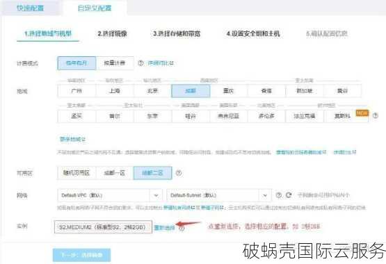Refresh the network list icon
The height and width of the screenshot is (264, 386).
tap(289, 195)
